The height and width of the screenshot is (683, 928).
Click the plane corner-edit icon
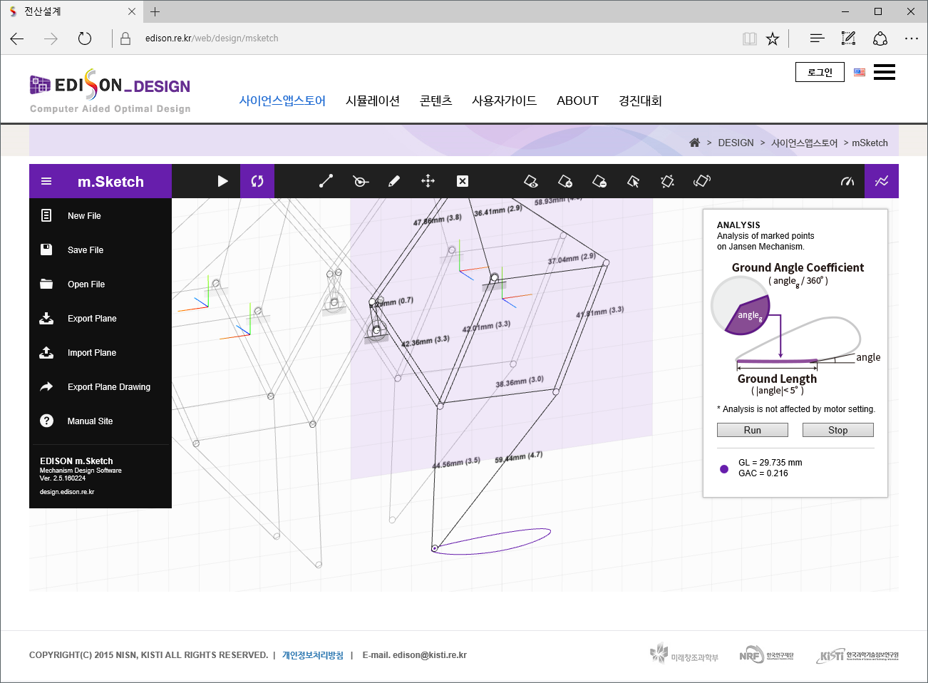click(667, 181)
